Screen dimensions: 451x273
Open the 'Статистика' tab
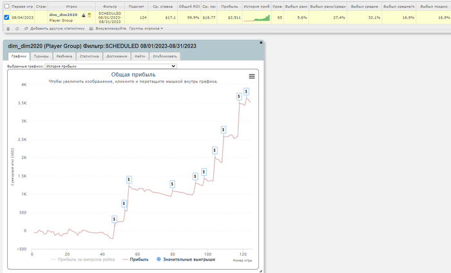coord(89,56)
